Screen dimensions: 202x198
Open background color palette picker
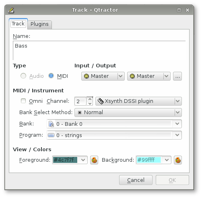click(178, 160)
